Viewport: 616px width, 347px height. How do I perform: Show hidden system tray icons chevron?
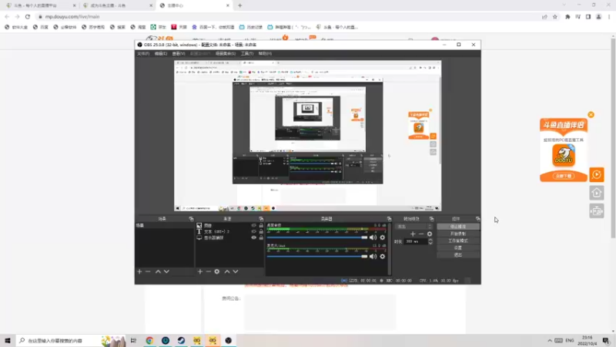pos(550,340)
